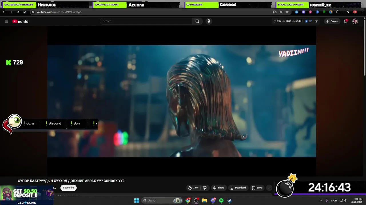This screenshot has height=205, width=366.
Task: Open the pink shield ad-blocker extension
Action: point(310,12)
